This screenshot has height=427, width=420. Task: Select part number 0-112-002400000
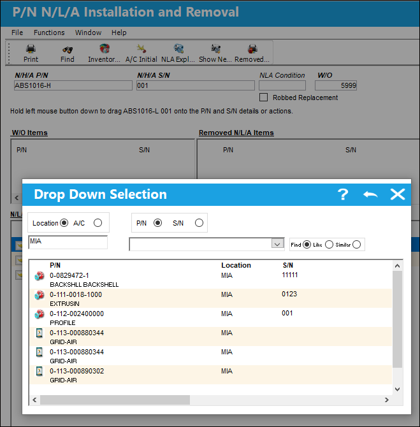pyautogui.click(x=76, y=314)
